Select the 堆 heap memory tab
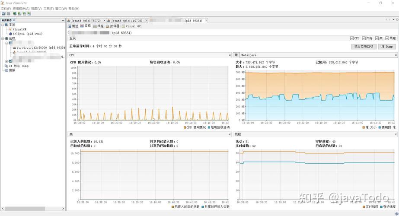The width and height of the screenshot is (399, 216). click(236, 55)
